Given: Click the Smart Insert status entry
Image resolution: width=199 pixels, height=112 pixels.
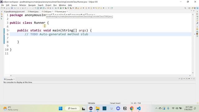Looking at the screenshot, I should (x=115, y=103).
